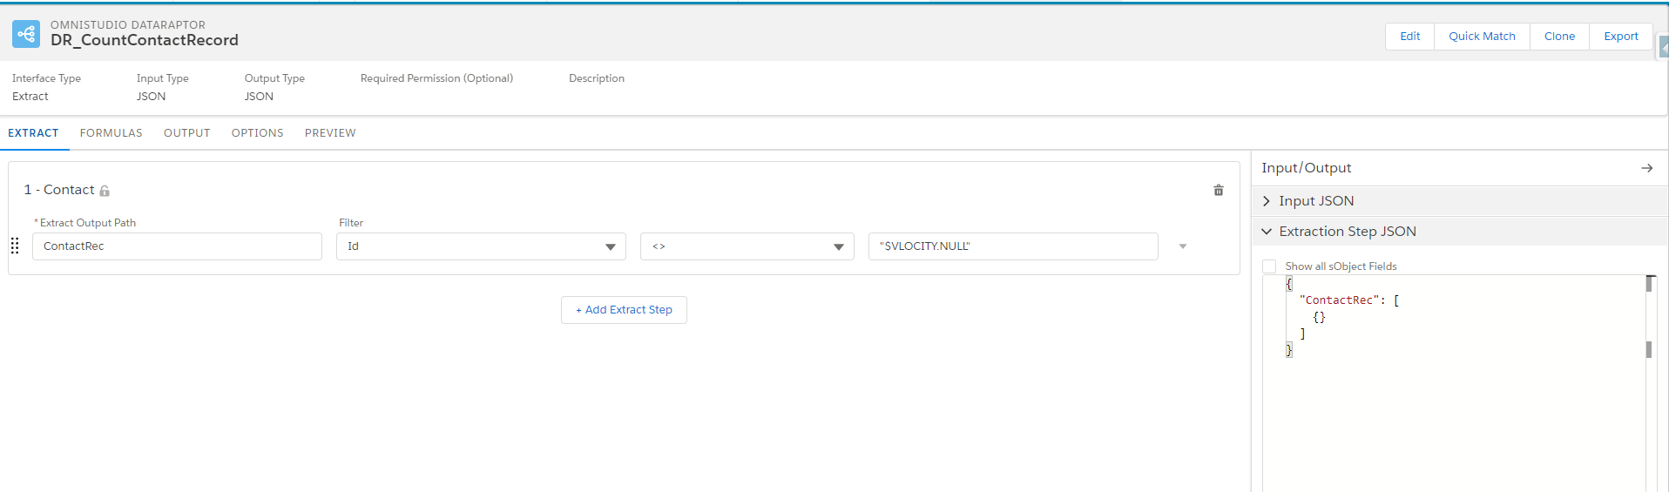Toggle Show all sObject Fields checkbox
This screenshot has width=1669, height=492.
[x=1269, y=266]
